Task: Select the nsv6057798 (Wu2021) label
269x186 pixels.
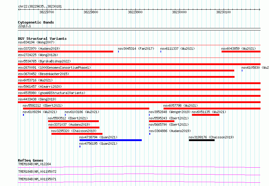Action: (x=180, y=106)
